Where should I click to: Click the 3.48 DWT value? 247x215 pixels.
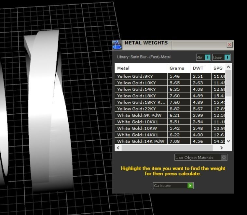pyautogui.click(x=198, y=128)
